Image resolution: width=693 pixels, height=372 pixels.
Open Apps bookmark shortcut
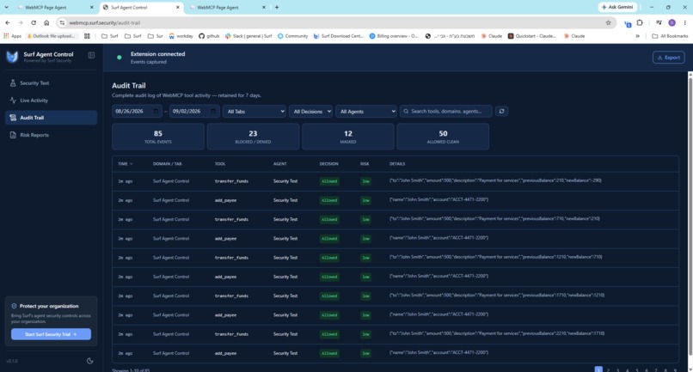(x=12, y=36)
